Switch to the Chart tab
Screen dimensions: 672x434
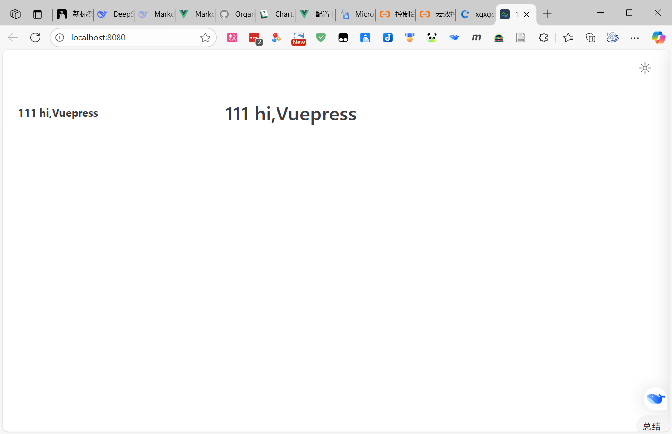(276, 14)
